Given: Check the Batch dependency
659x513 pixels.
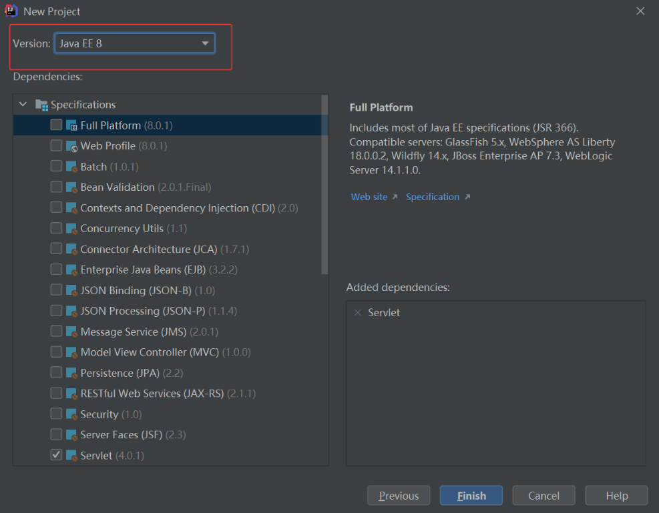Looking at the screenshot, I should tap(56, 166).
